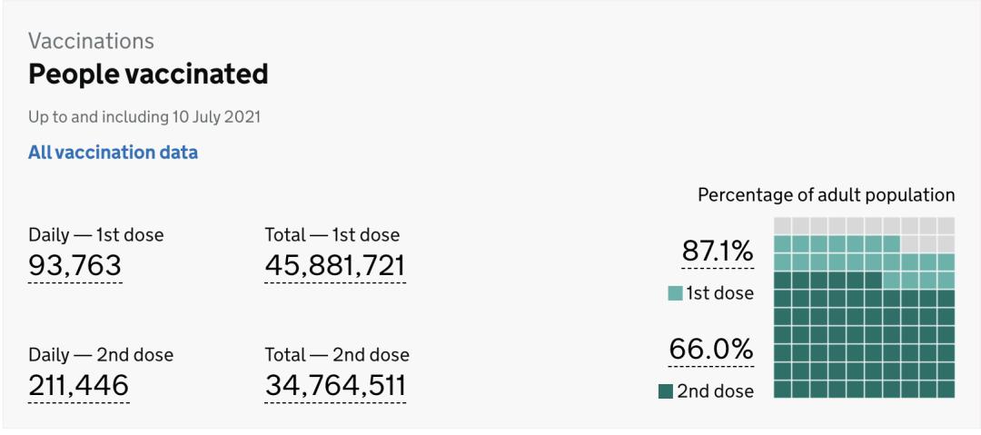Click the dark green 2nd dose legend swatch
981x435 pixels.
(666, 391)
